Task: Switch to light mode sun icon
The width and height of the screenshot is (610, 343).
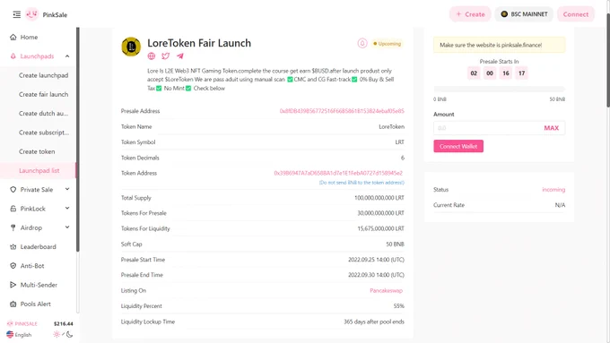Action: click(57, 334)
